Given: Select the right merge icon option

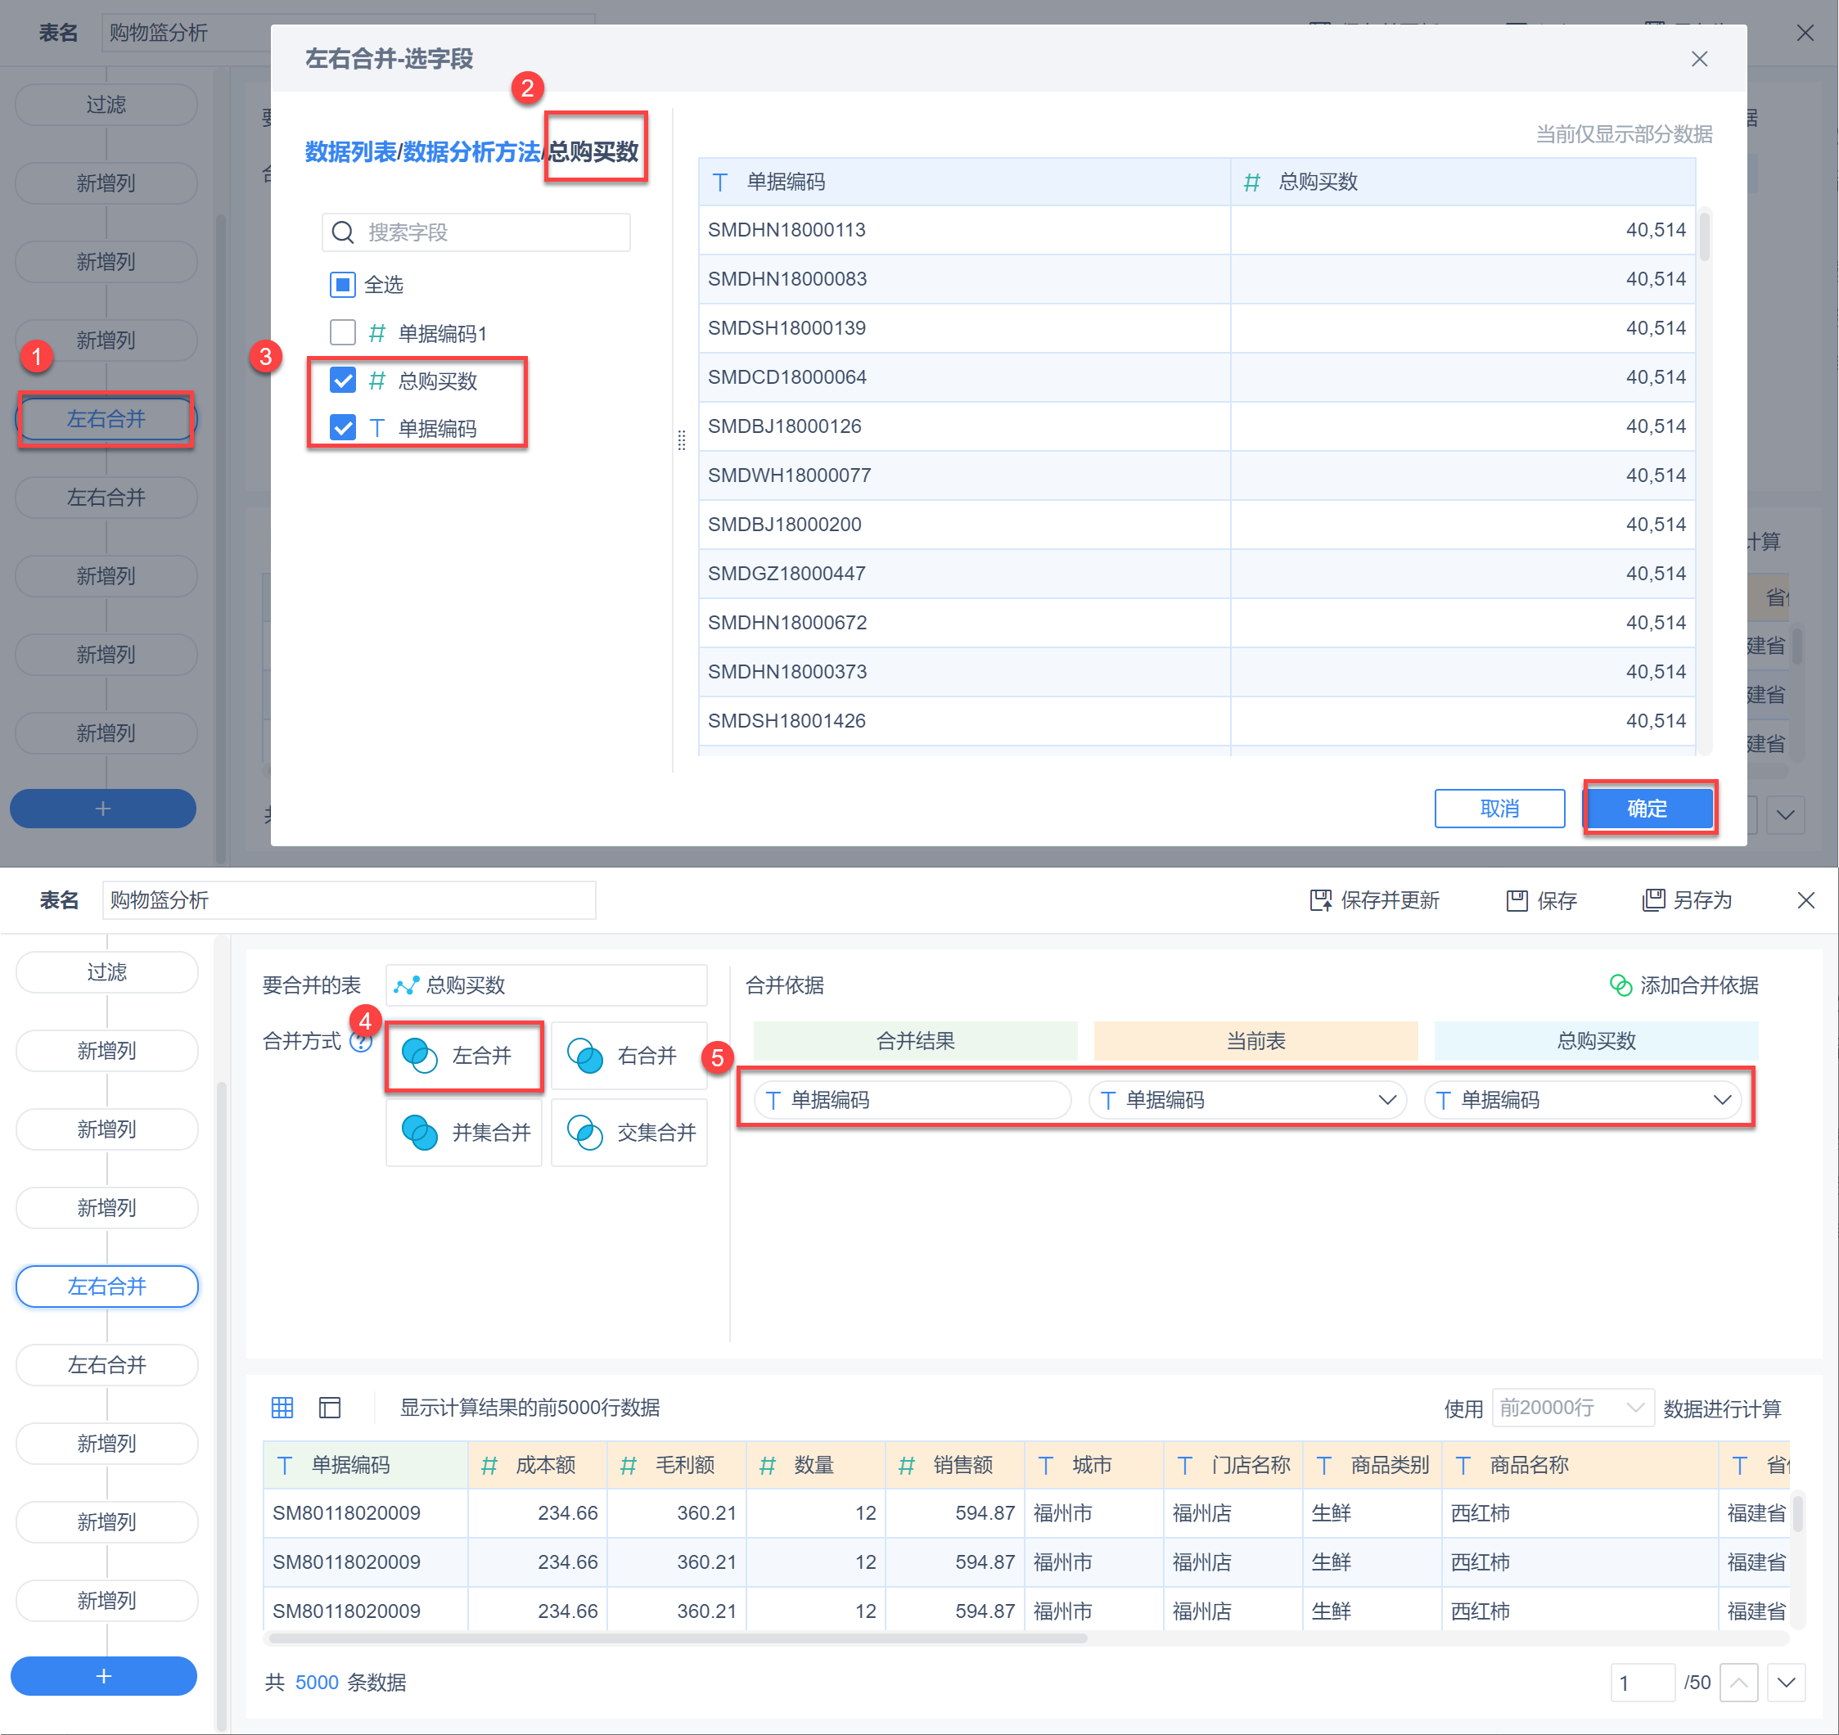Looking at the screenshot, I should 584,1055.
